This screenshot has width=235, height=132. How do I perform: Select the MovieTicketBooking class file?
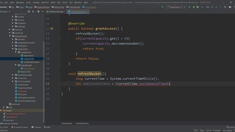tap(26, 101)
